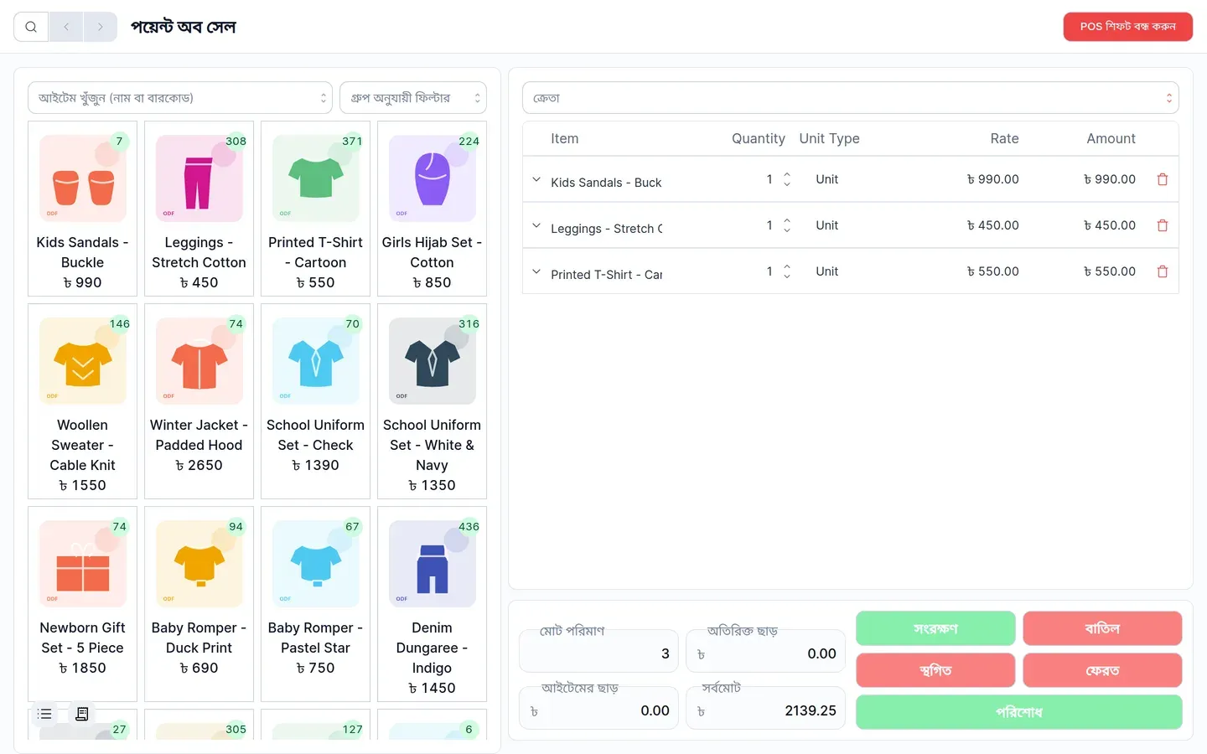This screenshot has height=754, width=1207.
Task: Delete the Leggings cart row
Action: pos(1163,225)
